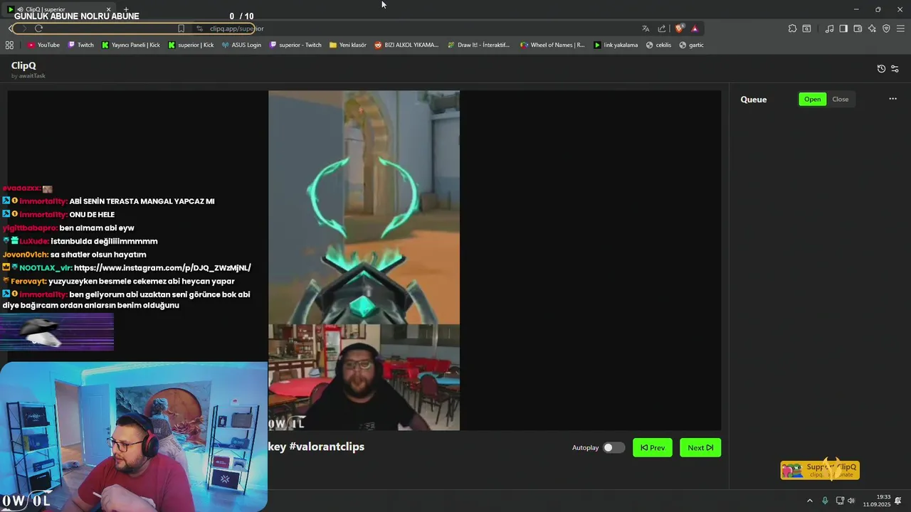Open Leo AI sparkle icon

click(872, 28)
